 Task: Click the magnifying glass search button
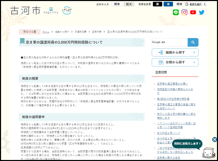tap(193, 42)
